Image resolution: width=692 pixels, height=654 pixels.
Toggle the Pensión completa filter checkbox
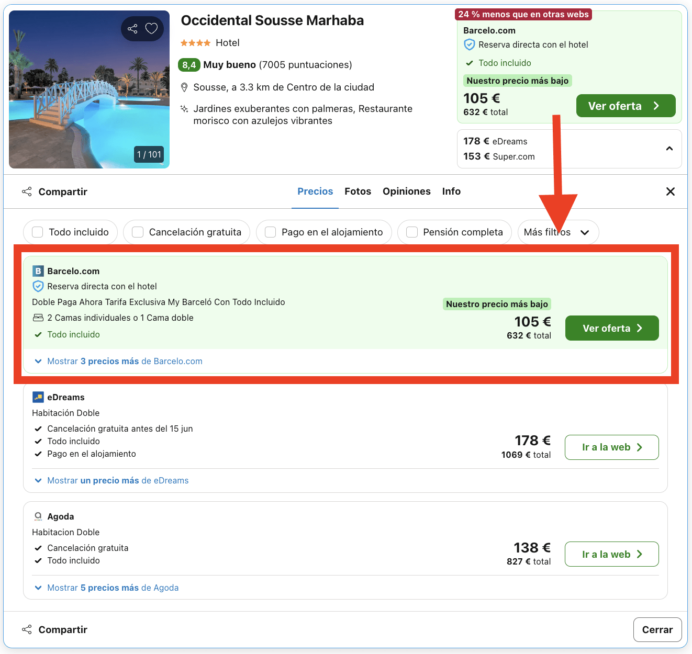[x=412, y=232]
